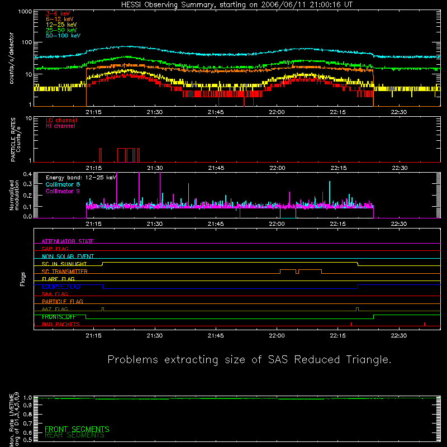Image resolution: width=447 pixels, height=447 pixels.
Task: Select the NON SOLAR EVENT flag label
Action: [68, 256]
